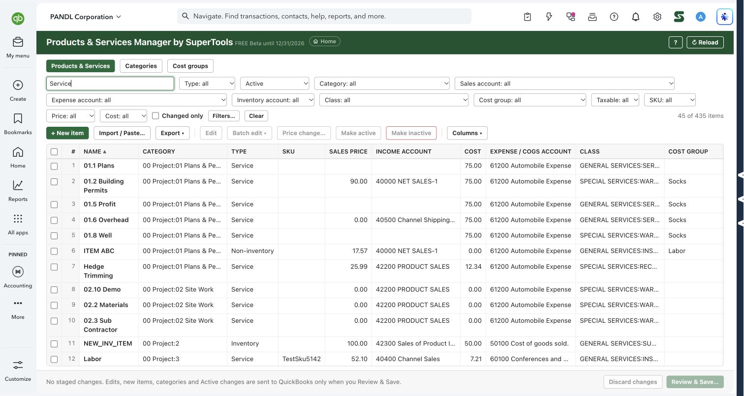This screenshot has width=744, height=396.
Task: Open pinned Accounting icon
Action: pos(18,272)
